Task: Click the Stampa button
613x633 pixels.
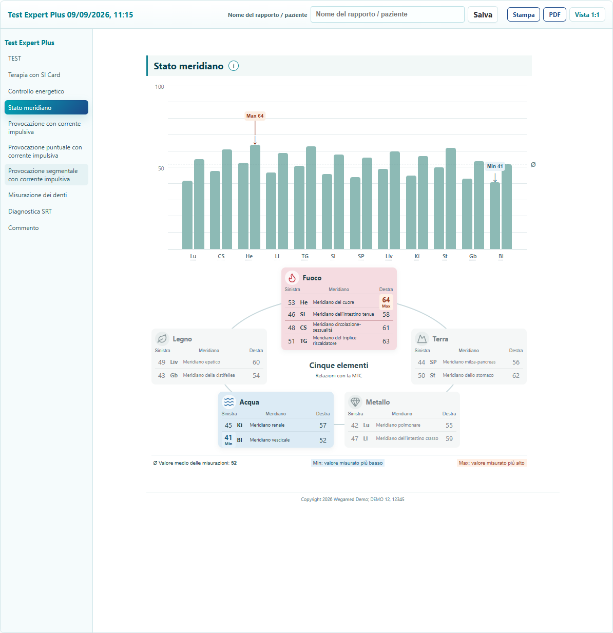Action: pos(524,14)
